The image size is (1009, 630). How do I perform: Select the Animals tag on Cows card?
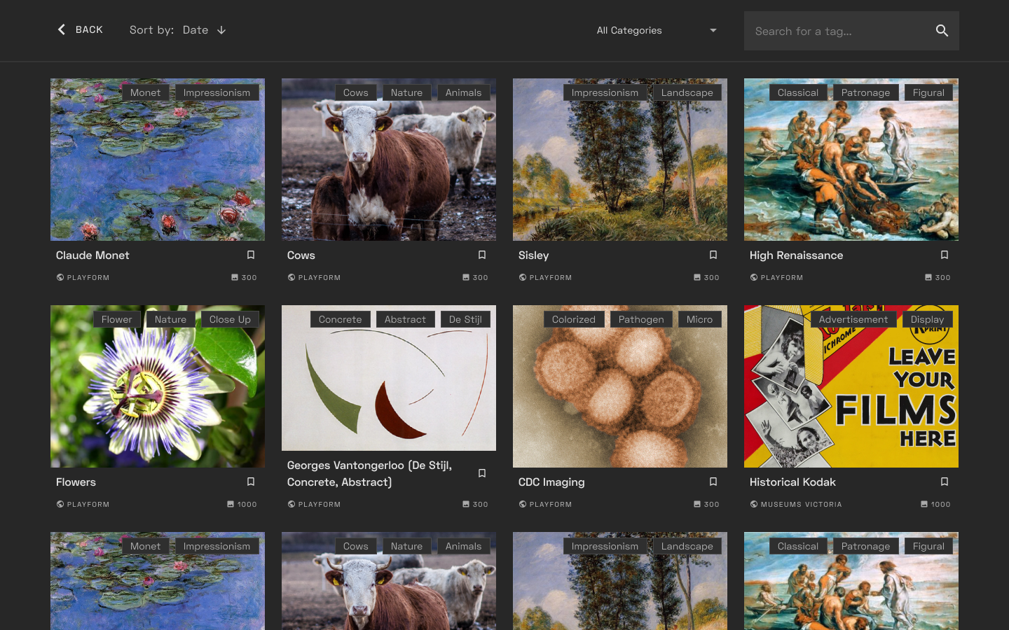(x=463, y=92)
